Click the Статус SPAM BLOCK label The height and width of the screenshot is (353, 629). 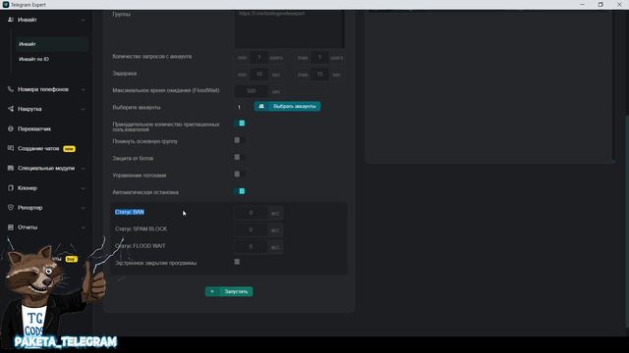pyautogui.click(x=141, y=228)
